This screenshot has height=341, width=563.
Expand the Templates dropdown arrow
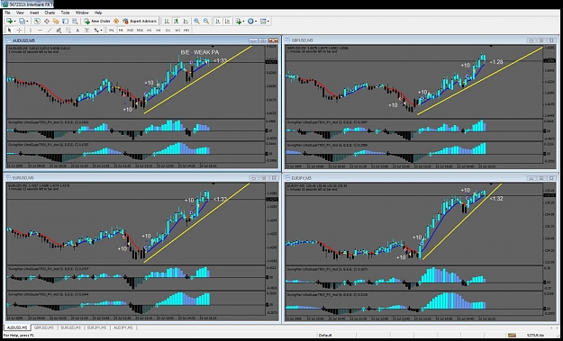268,22
